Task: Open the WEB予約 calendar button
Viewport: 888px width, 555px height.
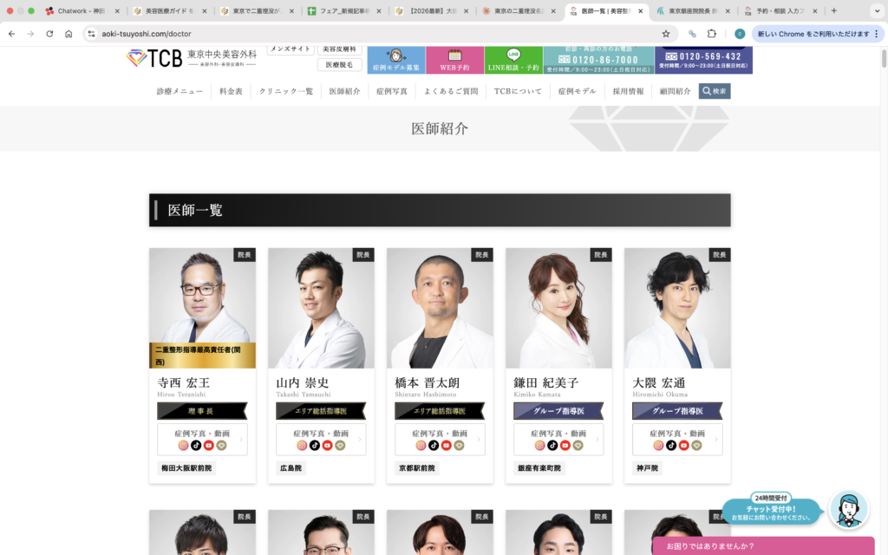Action: click(x=454, y=60)
